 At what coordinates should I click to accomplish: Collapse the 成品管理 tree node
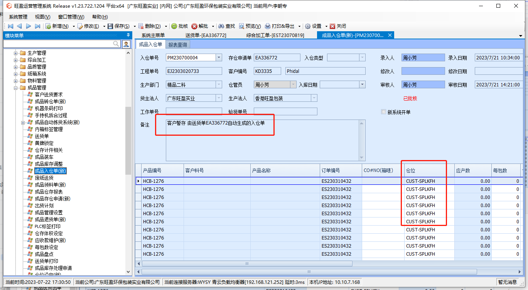15,88
